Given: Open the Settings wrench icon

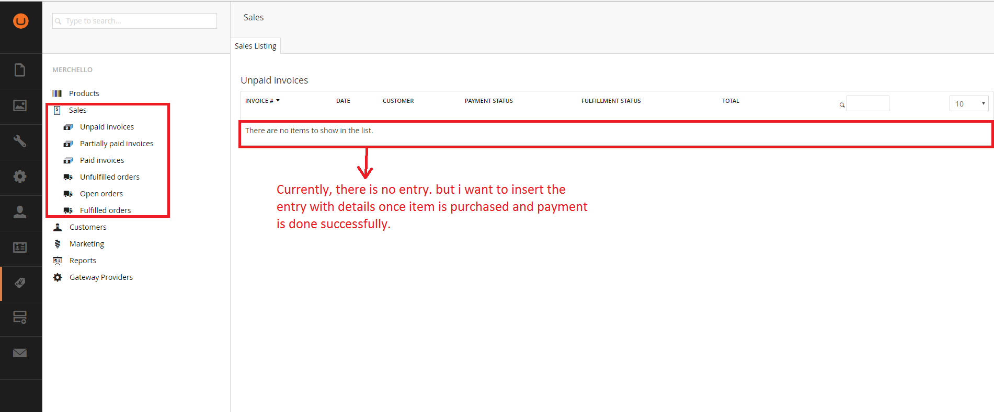Looking at the screenshot, I should coord(20,141).
